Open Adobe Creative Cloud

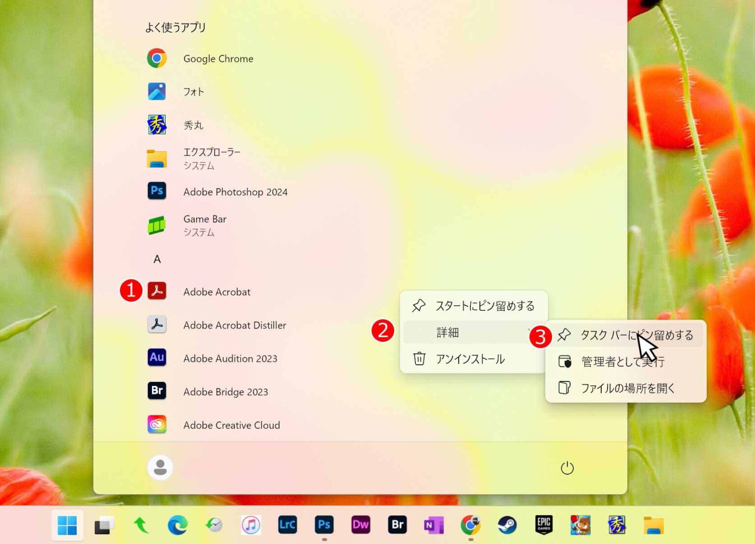(232, 425)
